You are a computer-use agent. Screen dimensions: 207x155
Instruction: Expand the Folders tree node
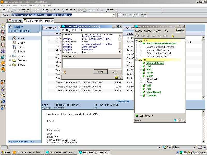(10, 60)
